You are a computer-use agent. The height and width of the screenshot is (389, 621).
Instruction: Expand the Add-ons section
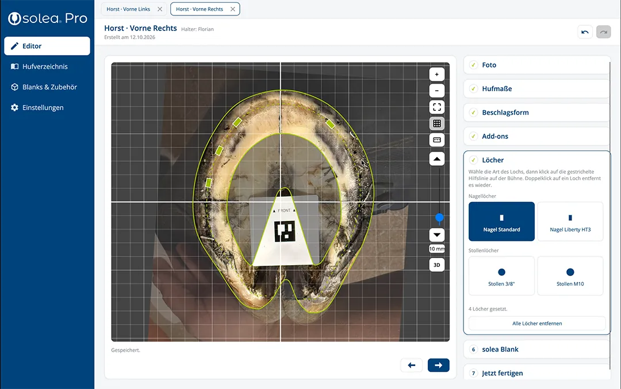point(536,136)
